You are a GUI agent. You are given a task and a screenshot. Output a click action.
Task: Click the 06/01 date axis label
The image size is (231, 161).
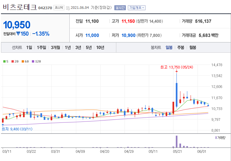[202, 151]
